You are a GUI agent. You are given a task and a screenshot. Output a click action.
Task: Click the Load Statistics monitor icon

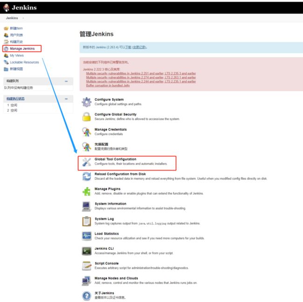87,236
